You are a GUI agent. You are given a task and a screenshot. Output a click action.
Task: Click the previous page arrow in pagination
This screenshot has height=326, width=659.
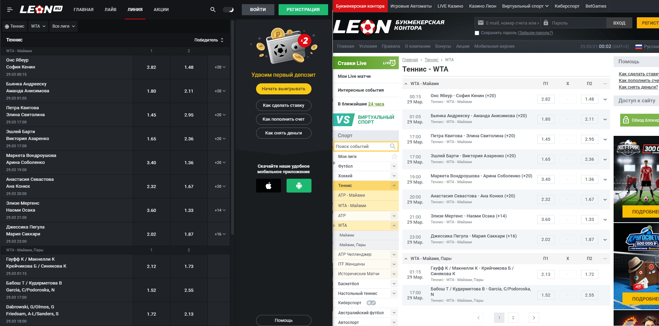(x=478, y=318)
